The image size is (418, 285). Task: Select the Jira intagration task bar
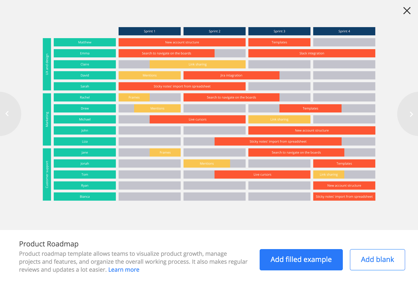[231, 75]
